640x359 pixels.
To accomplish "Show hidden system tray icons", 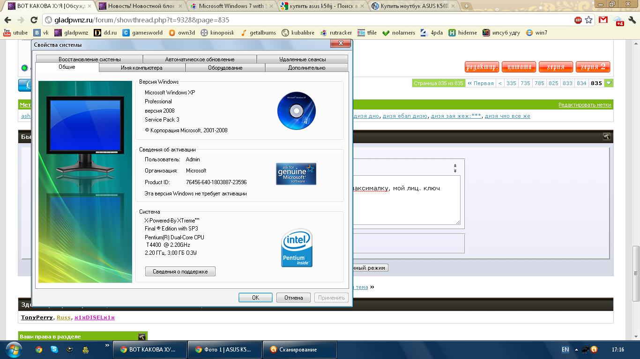I will pos(576,350).
